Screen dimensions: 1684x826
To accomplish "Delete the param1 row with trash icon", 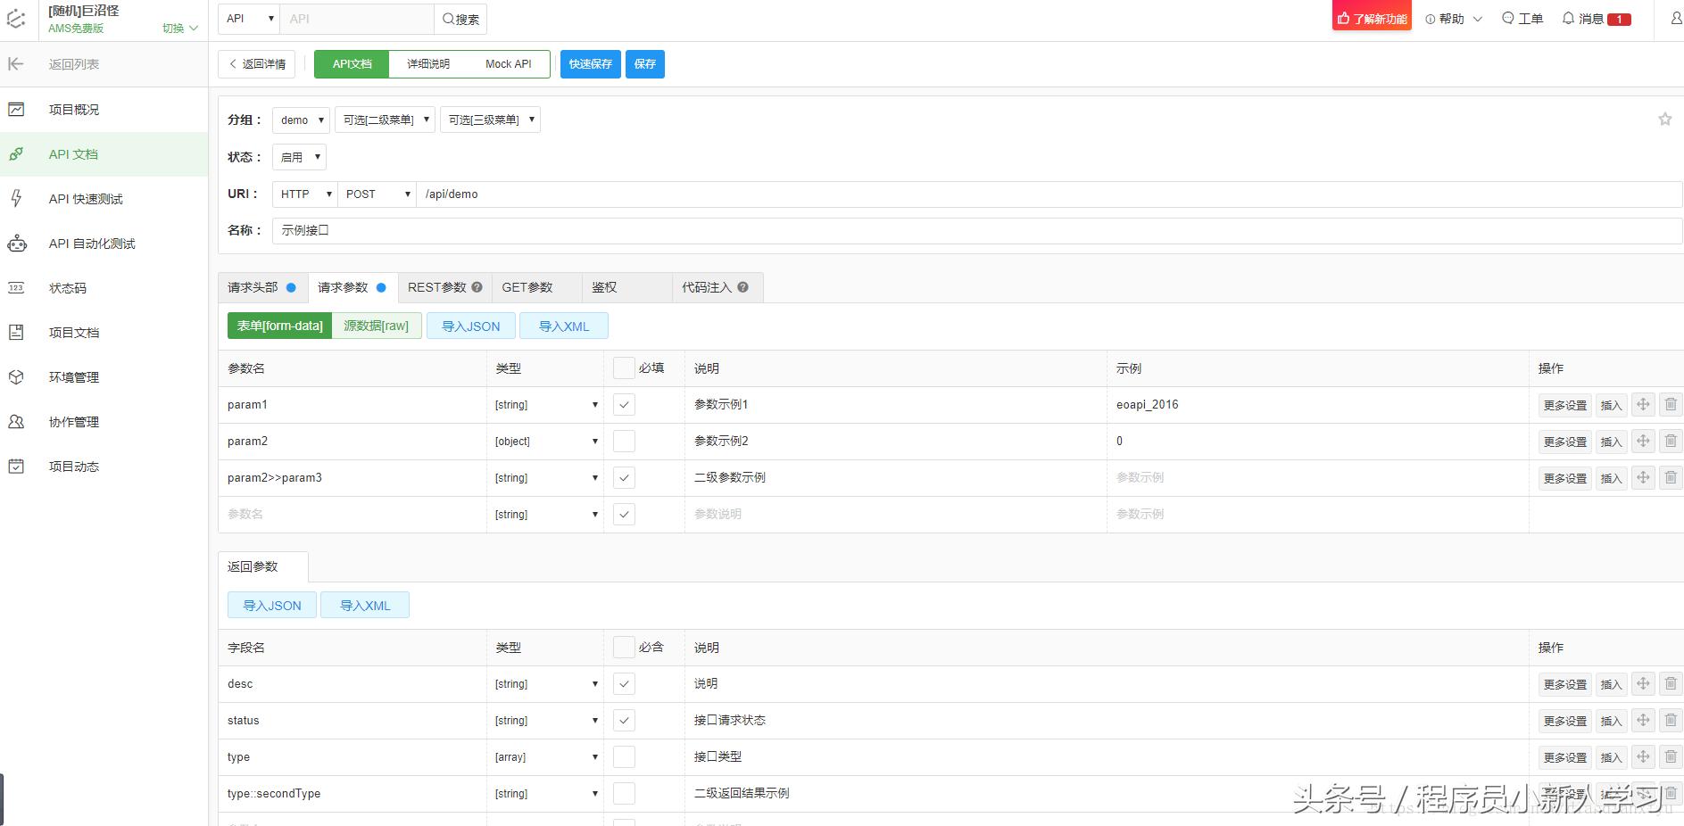I will click(x=1670, y=404).
